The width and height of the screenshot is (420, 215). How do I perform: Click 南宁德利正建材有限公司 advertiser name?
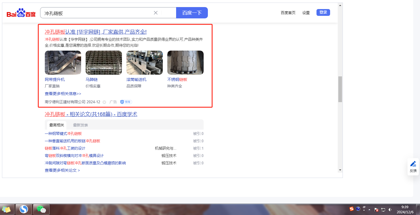[x=65, y=102]
